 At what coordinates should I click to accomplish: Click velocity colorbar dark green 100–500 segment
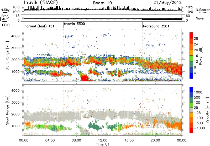[191, 100]
